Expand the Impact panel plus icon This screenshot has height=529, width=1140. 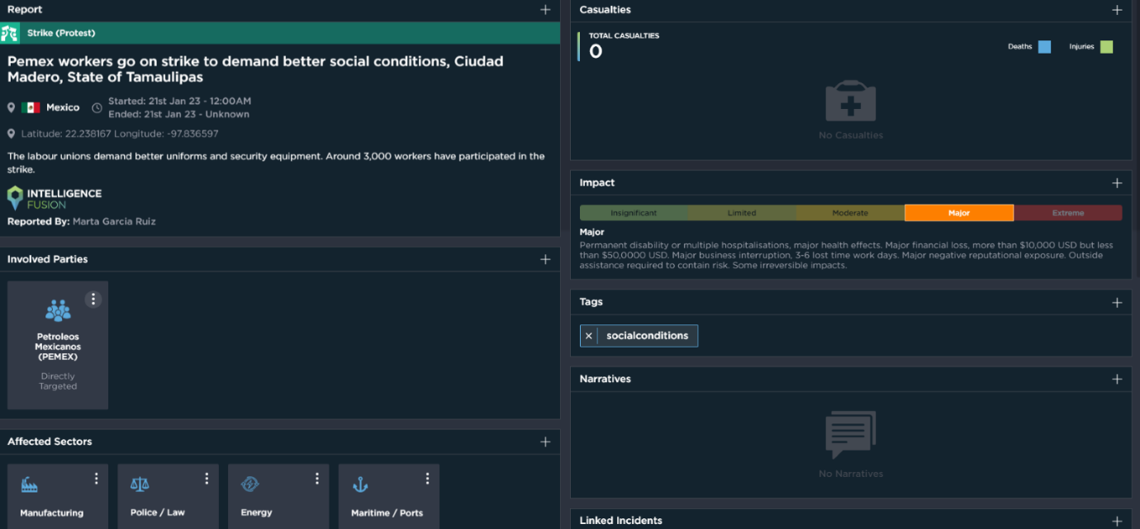coord(1117,183)
